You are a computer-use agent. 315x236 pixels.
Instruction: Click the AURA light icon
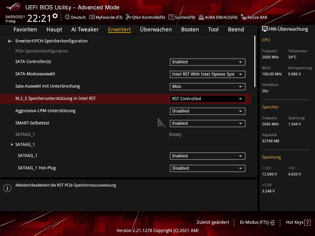201,17
